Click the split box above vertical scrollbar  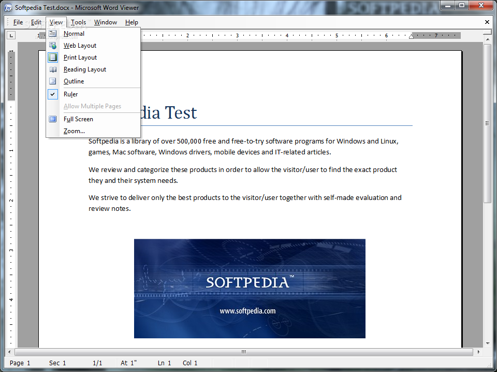point(488,33)
